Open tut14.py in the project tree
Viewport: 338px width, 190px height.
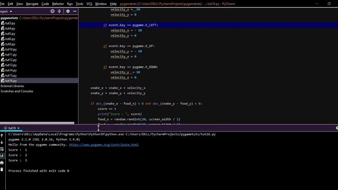click(x=11, y=70)
